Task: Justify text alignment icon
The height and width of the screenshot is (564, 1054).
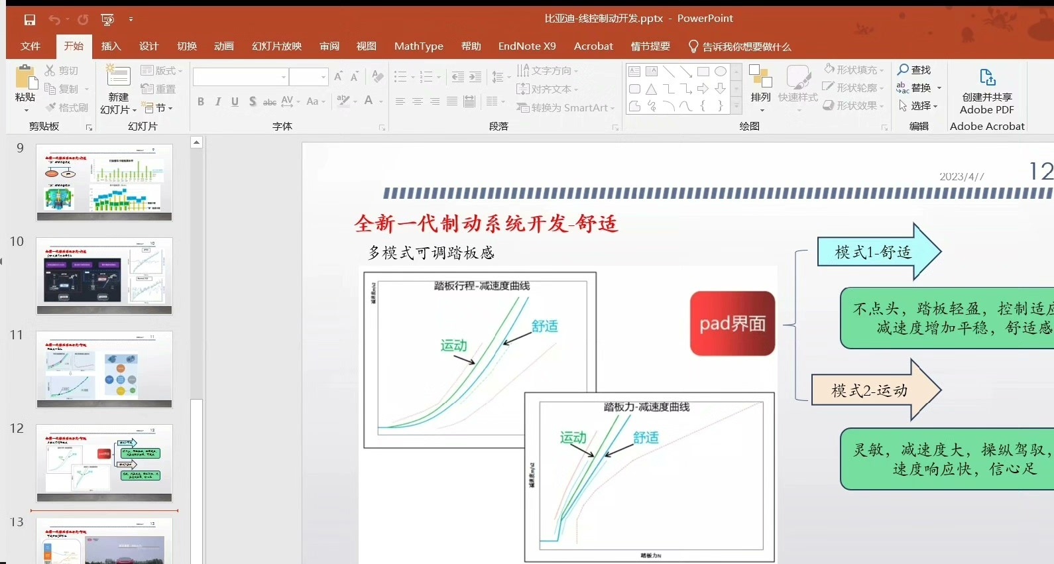Action: click(x=452, y=101)
